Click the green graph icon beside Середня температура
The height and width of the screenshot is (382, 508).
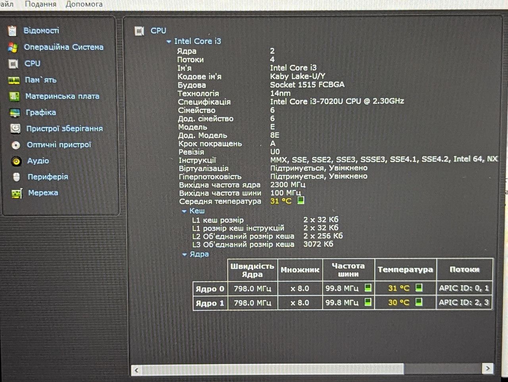pos(301,200)
